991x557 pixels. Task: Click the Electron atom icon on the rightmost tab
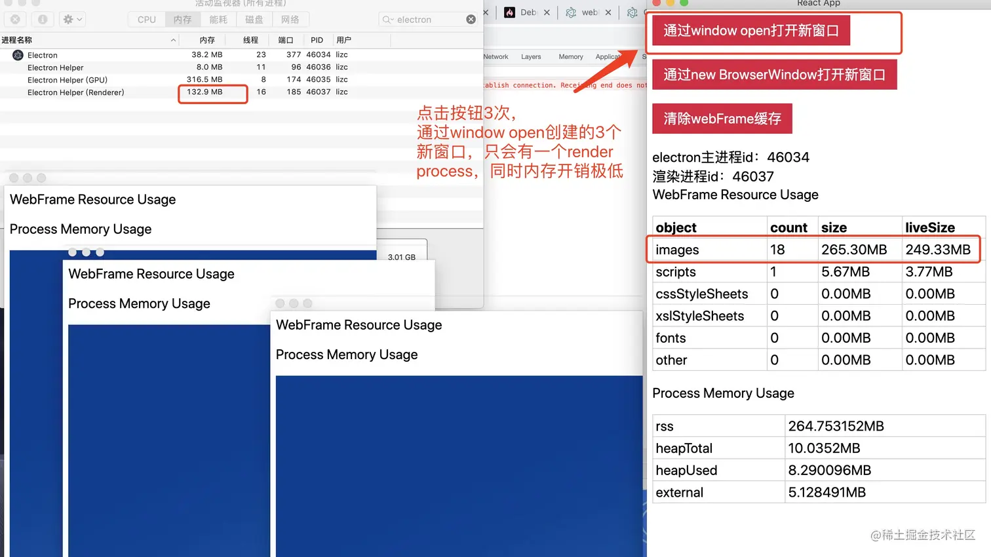631,12
